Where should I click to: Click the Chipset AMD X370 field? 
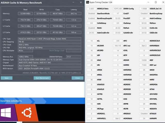pyautogui.click(x=49, y=63)
